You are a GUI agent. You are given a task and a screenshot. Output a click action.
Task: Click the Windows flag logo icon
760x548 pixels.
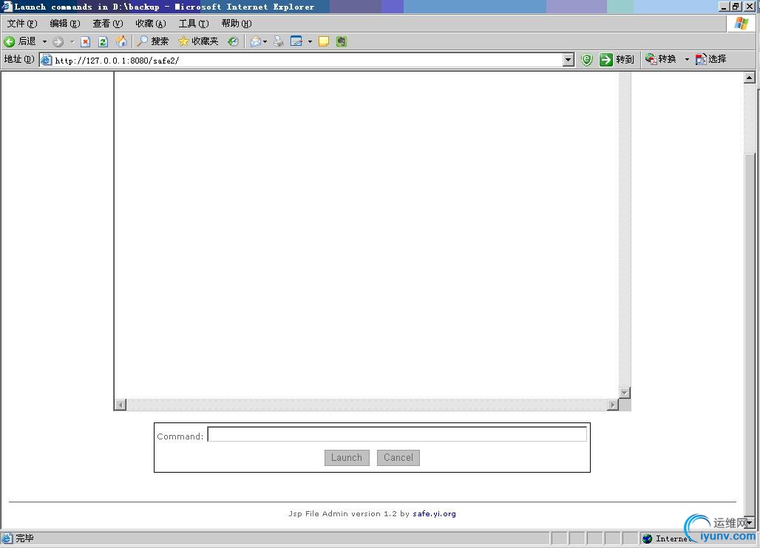pos(741,23)
